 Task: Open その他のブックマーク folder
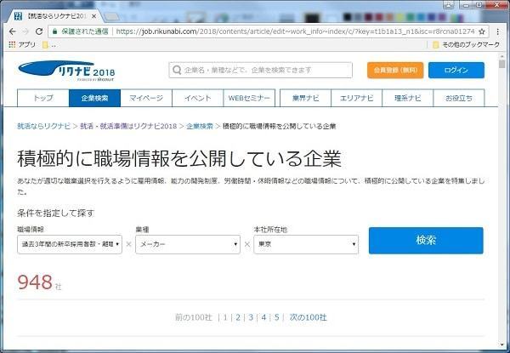click(466, 44)
